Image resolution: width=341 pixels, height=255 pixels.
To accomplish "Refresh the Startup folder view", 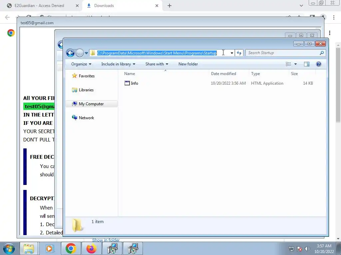I will coord(239,53).
